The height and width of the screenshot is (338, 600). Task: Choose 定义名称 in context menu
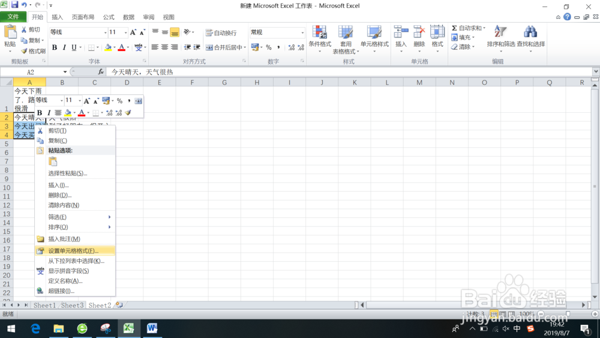coord(75,281)
